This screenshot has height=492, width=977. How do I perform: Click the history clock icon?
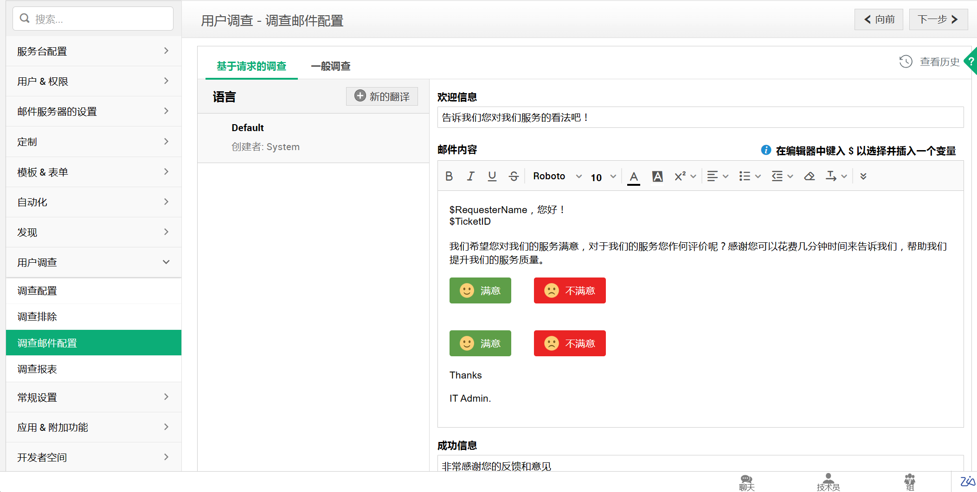click(x=906, y=62)
